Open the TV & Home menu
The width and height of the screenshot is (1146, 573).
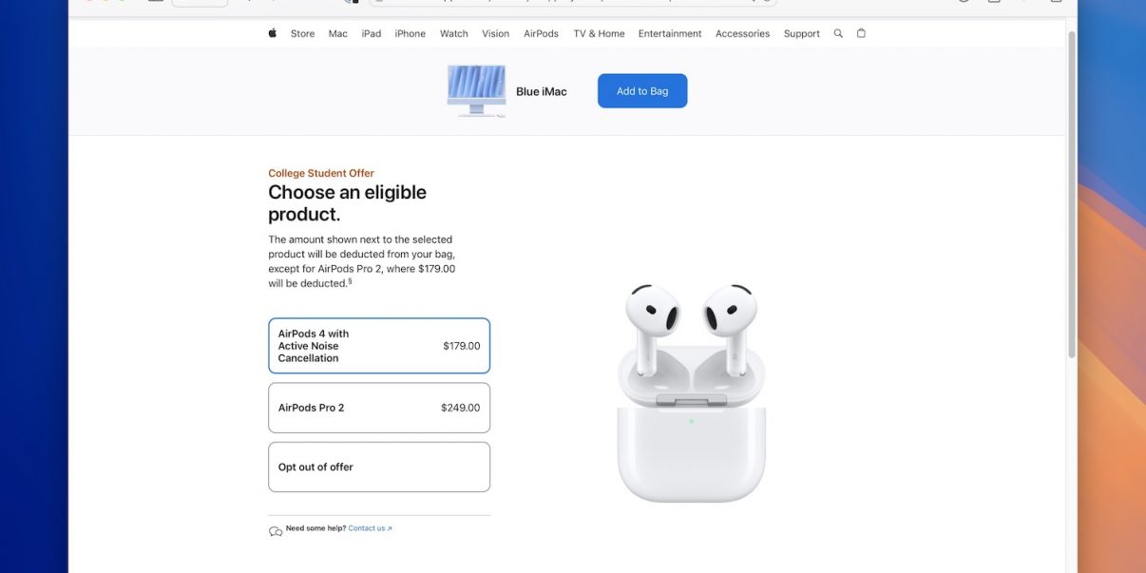point(599,33)
